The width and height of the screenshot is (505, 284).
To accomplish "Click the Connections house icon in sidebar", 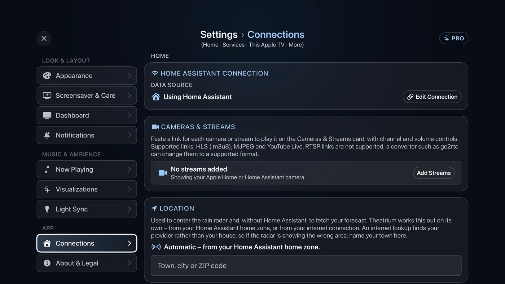I will tap(47, 243).
